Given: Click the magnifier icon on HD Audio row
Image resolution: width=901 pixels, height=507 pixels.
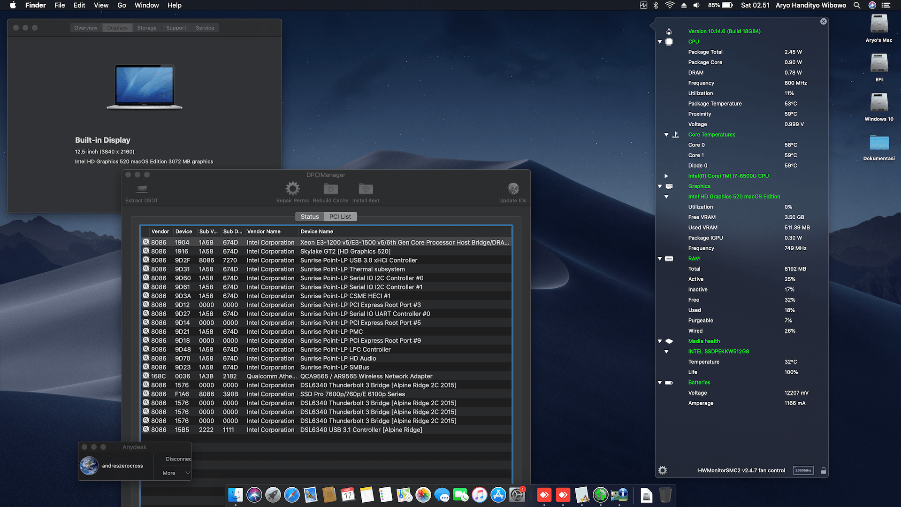Looking at the screenshot, I should [146, 358].
